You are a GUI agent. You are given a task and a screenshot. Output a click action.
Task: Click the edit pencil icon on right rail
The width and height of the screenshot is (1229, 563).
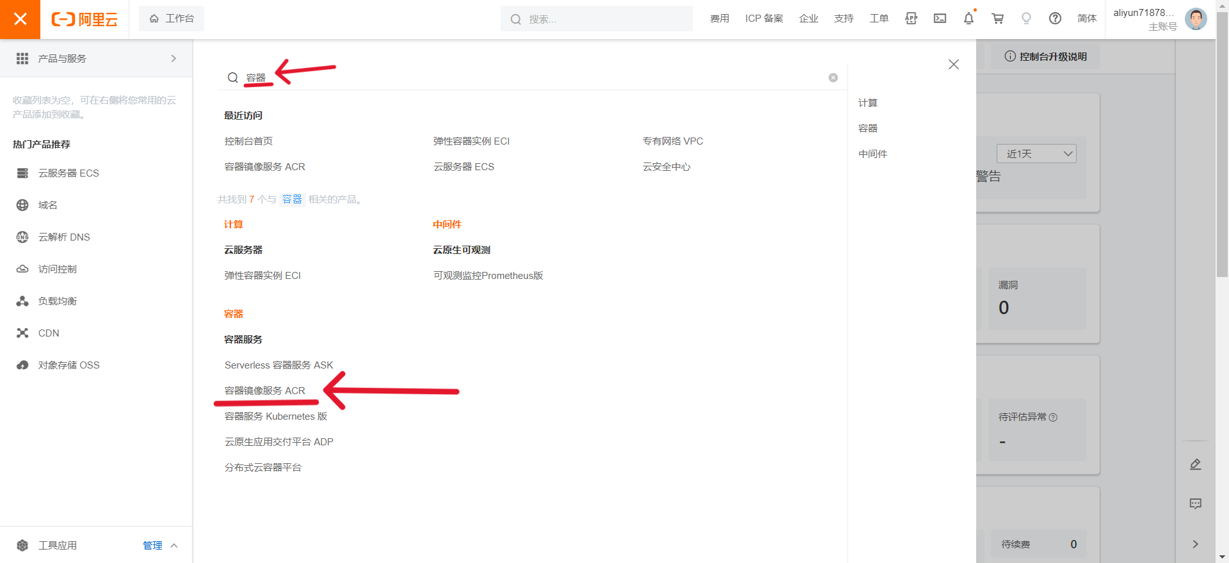pos(1195,464)
